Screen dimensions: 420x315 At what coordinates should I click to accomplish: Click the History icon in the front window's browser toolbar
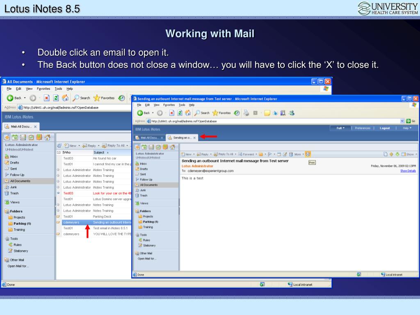237,113
